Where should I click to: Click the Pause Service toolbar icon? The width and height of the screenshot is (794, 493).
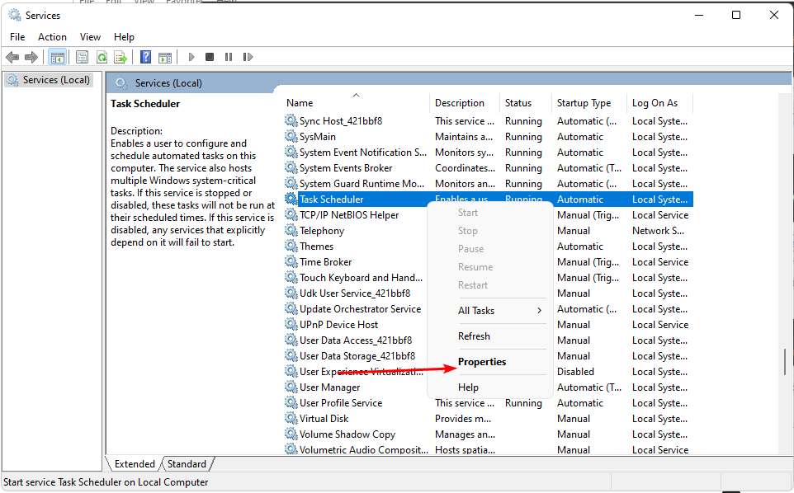229,57
